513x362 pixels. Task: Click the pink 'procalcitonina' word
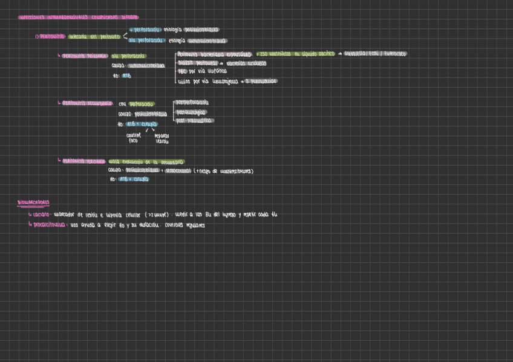pyautogui.click(x=49, y=225)
